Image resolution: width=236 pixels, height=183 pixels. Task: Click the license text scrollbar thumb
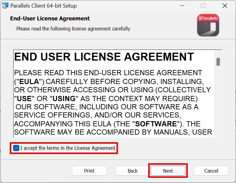[x=218, y=62]
